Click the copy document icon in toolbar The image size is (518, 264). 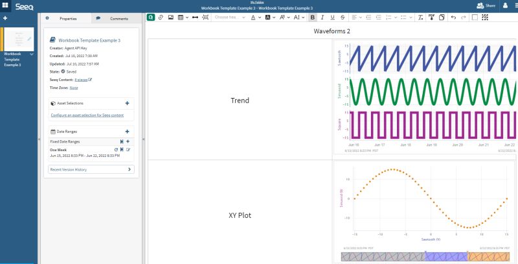pos(442,18)
